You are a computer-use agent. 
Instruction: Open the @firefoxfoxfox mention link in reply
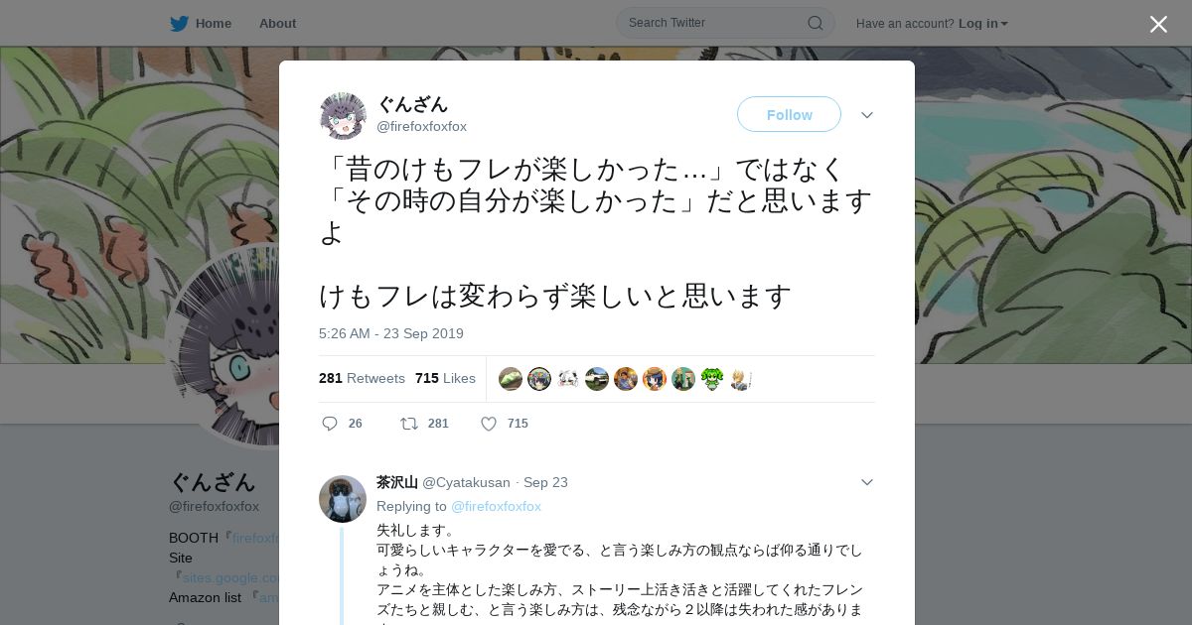496,506
